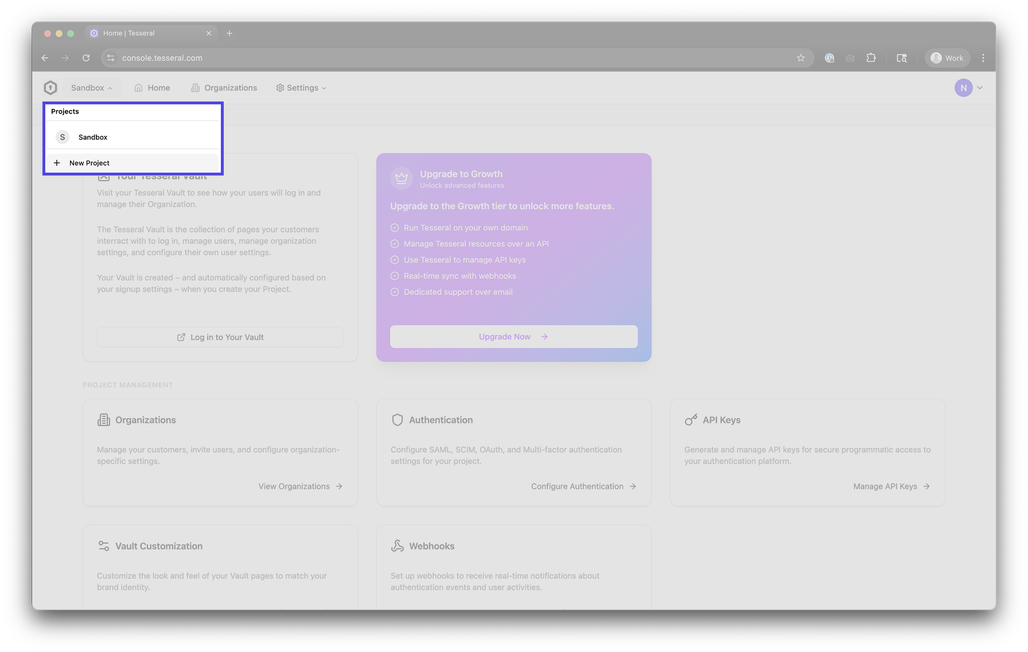Click the Organizations card building icon
The width and height of the screenshot is (1028, 652).
(104, 420)
